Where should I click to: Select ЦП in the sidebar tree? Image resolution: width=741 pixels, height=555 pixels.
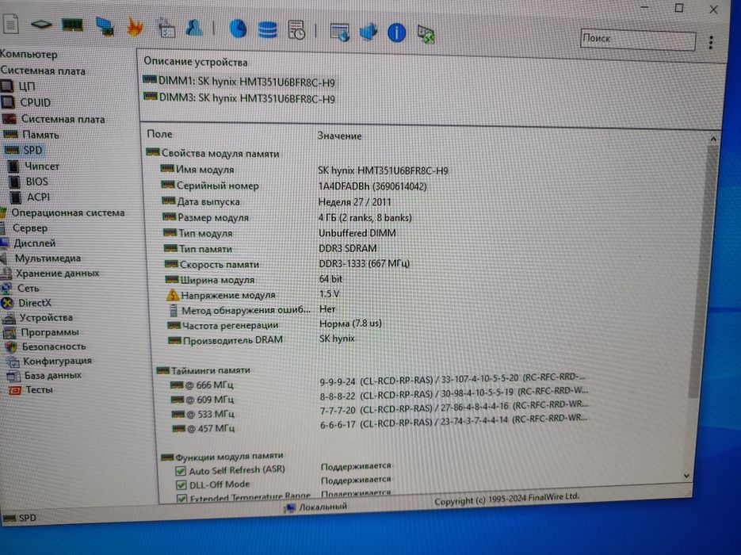[x=18, y=86]
